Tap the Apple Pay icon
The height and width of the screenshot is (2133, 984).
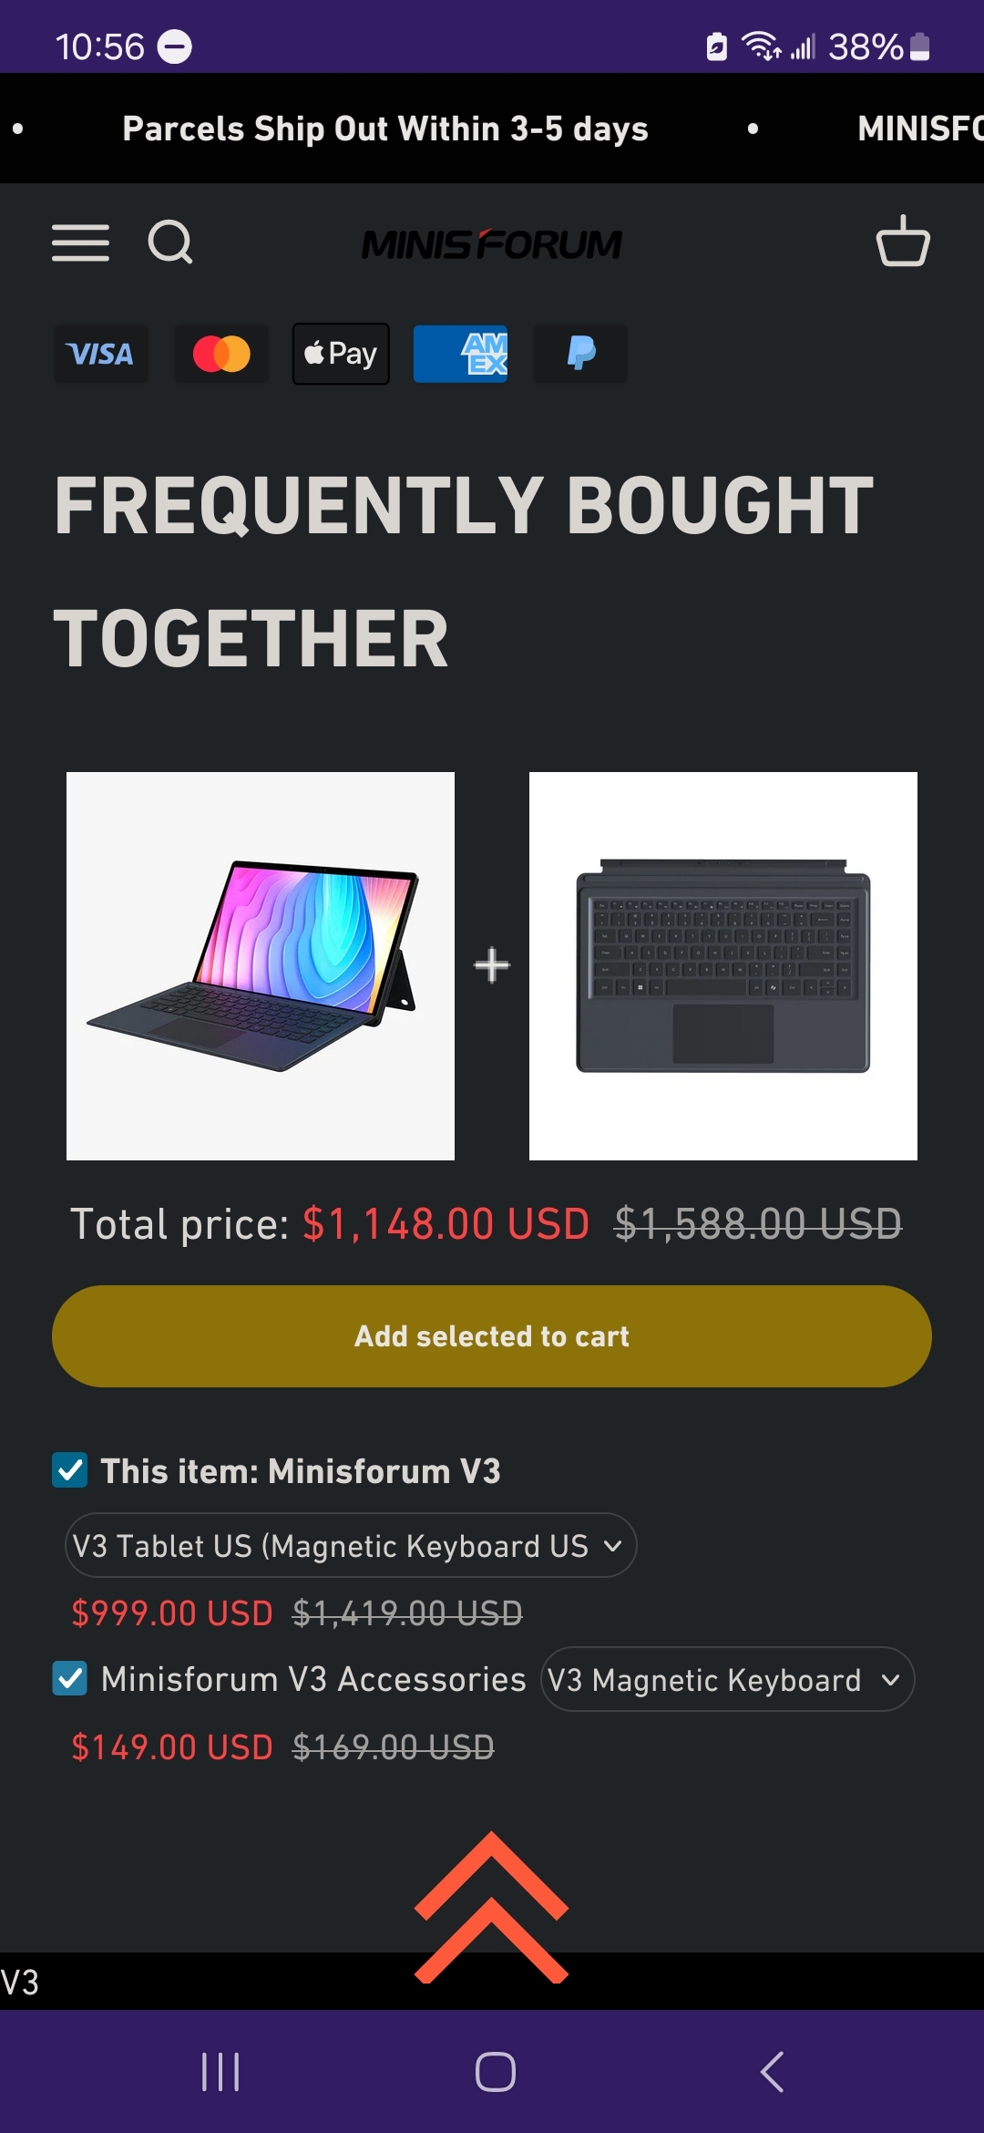coord(341,354)
